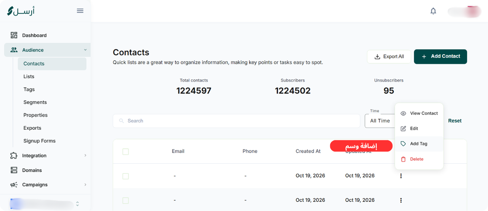Click the Integration puzzle icon
Image resolution: width=488 pixels, height=211 pixels.
(14, 156)
